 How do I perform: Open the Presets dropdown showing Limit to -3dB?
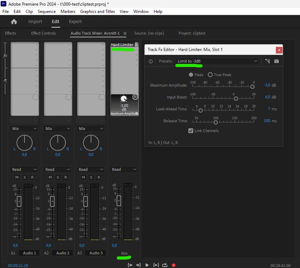tap(217, 61)
